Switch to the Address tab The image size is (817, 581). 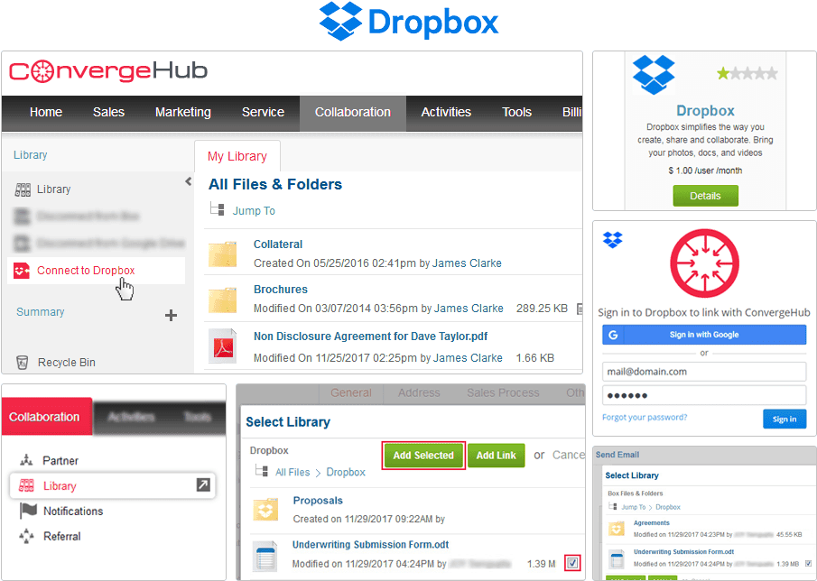click(x=419, y=393)
